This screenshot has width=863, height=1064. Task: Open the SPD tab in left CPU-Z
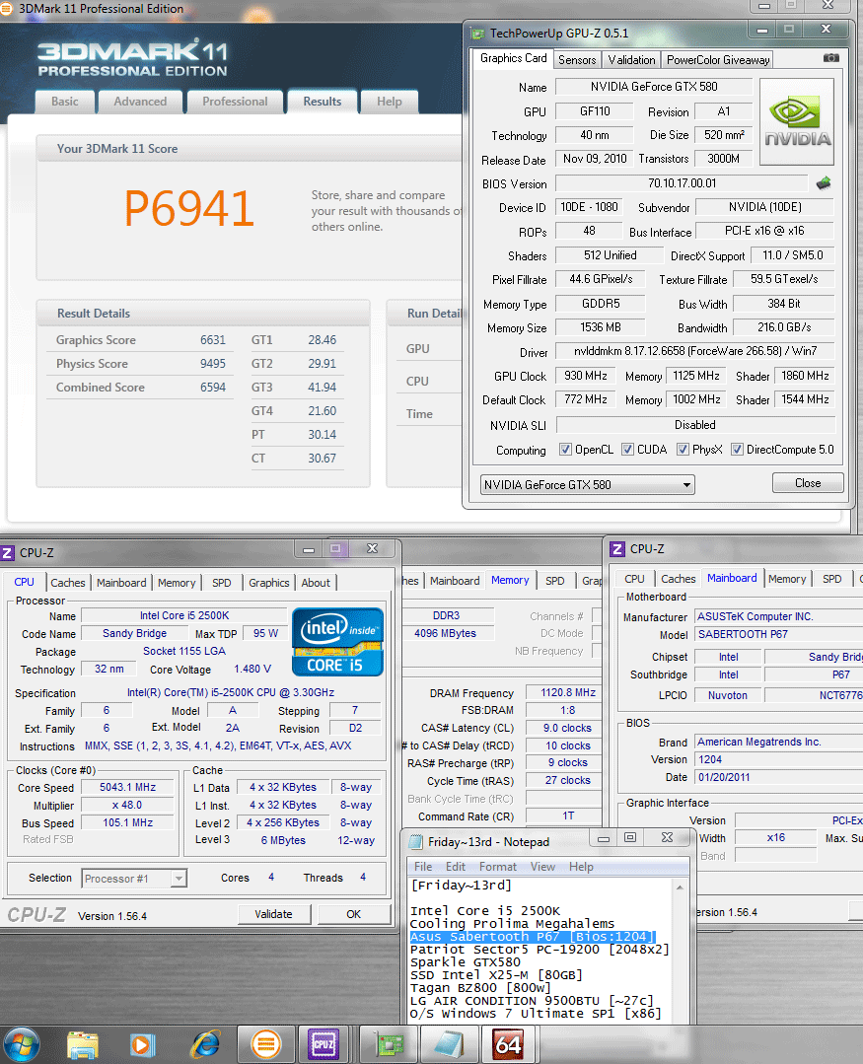[221, 582]
